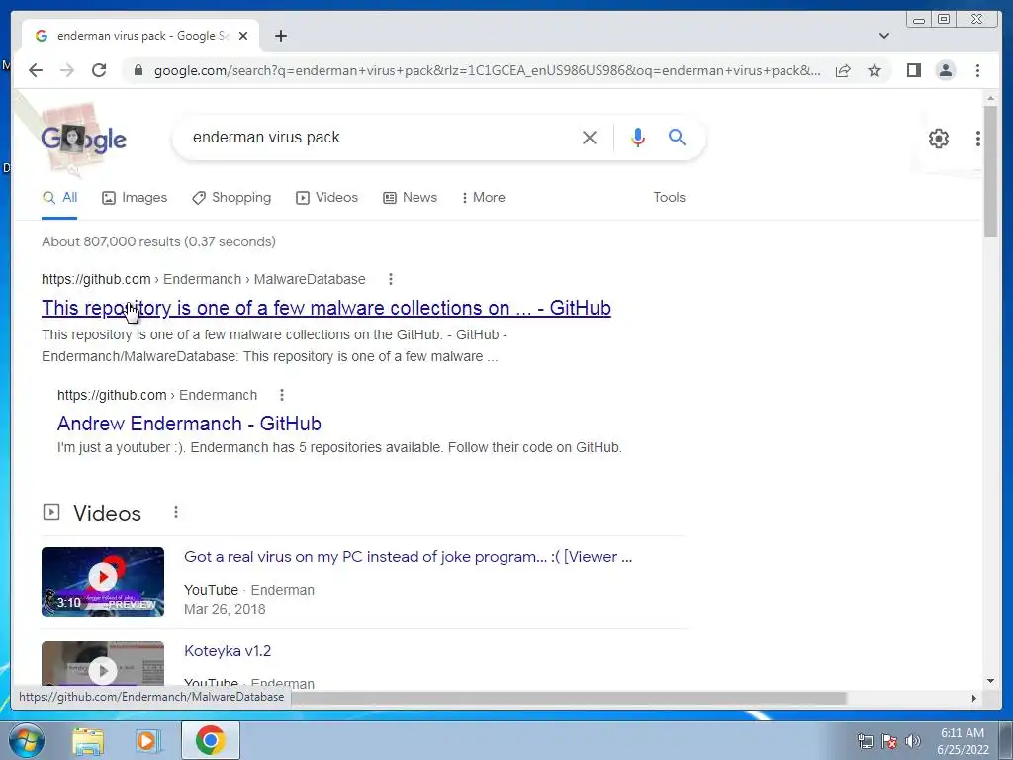This screenshot has height=760, width=1013.
Task: Share this page using address bar icon
Action: click(x=843, y=70)
